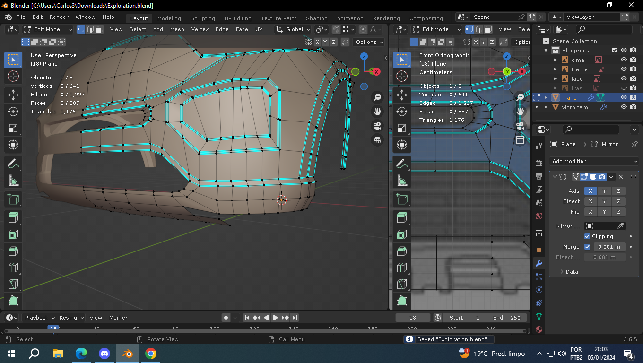Screen dimensions: 643x363
Task: Open the Edit Mode selector dropdown
Action: [48, 29]
